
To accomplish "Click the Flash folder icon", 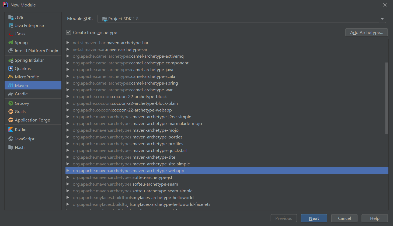I will point(11,147).
